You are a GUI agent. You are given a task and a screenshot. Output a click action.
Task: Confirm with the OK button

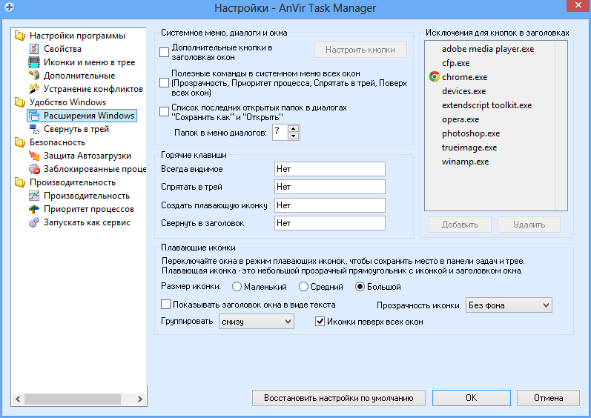point(471,398)
